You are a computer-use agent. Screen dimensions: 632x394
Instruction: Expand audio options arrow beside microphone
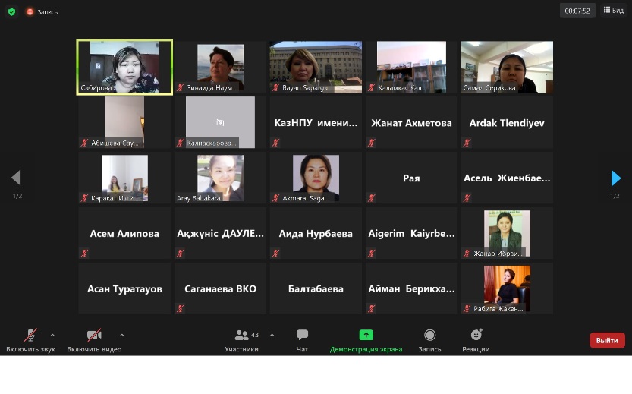(52, 335)
